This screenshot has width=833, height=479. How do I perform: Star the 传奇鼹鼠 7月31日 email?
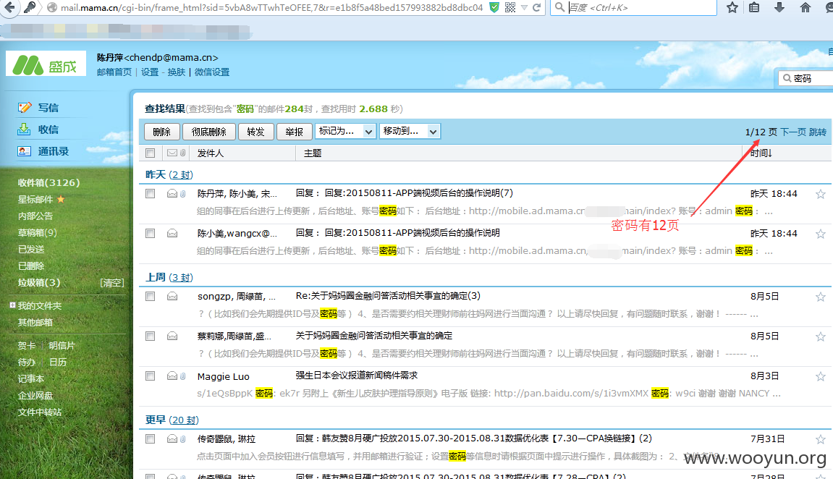(x=820, y=439)
